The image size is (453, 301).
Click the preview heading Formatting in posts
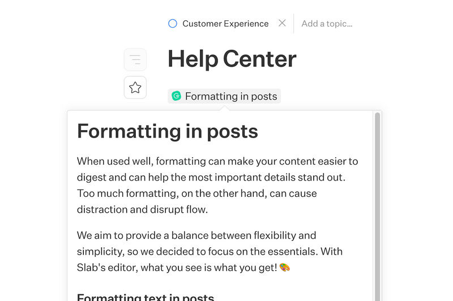[168, 131]
